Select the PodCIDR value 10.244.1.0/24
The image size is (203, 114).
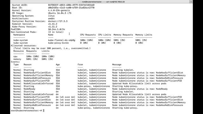56,29
